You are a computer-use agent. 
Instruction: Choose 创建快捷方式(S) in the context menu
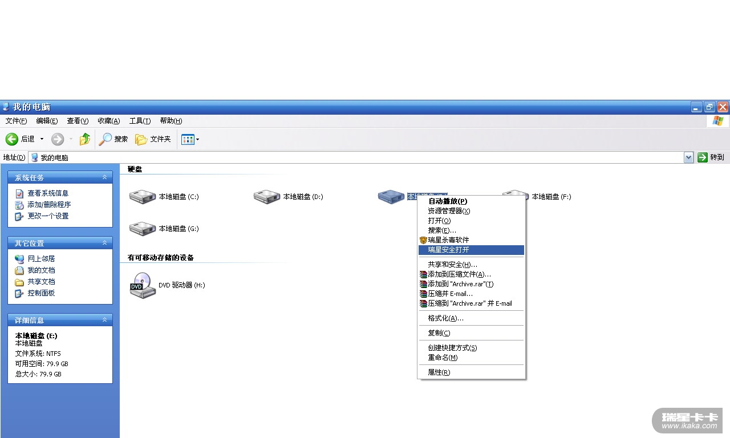click(471, 348)
